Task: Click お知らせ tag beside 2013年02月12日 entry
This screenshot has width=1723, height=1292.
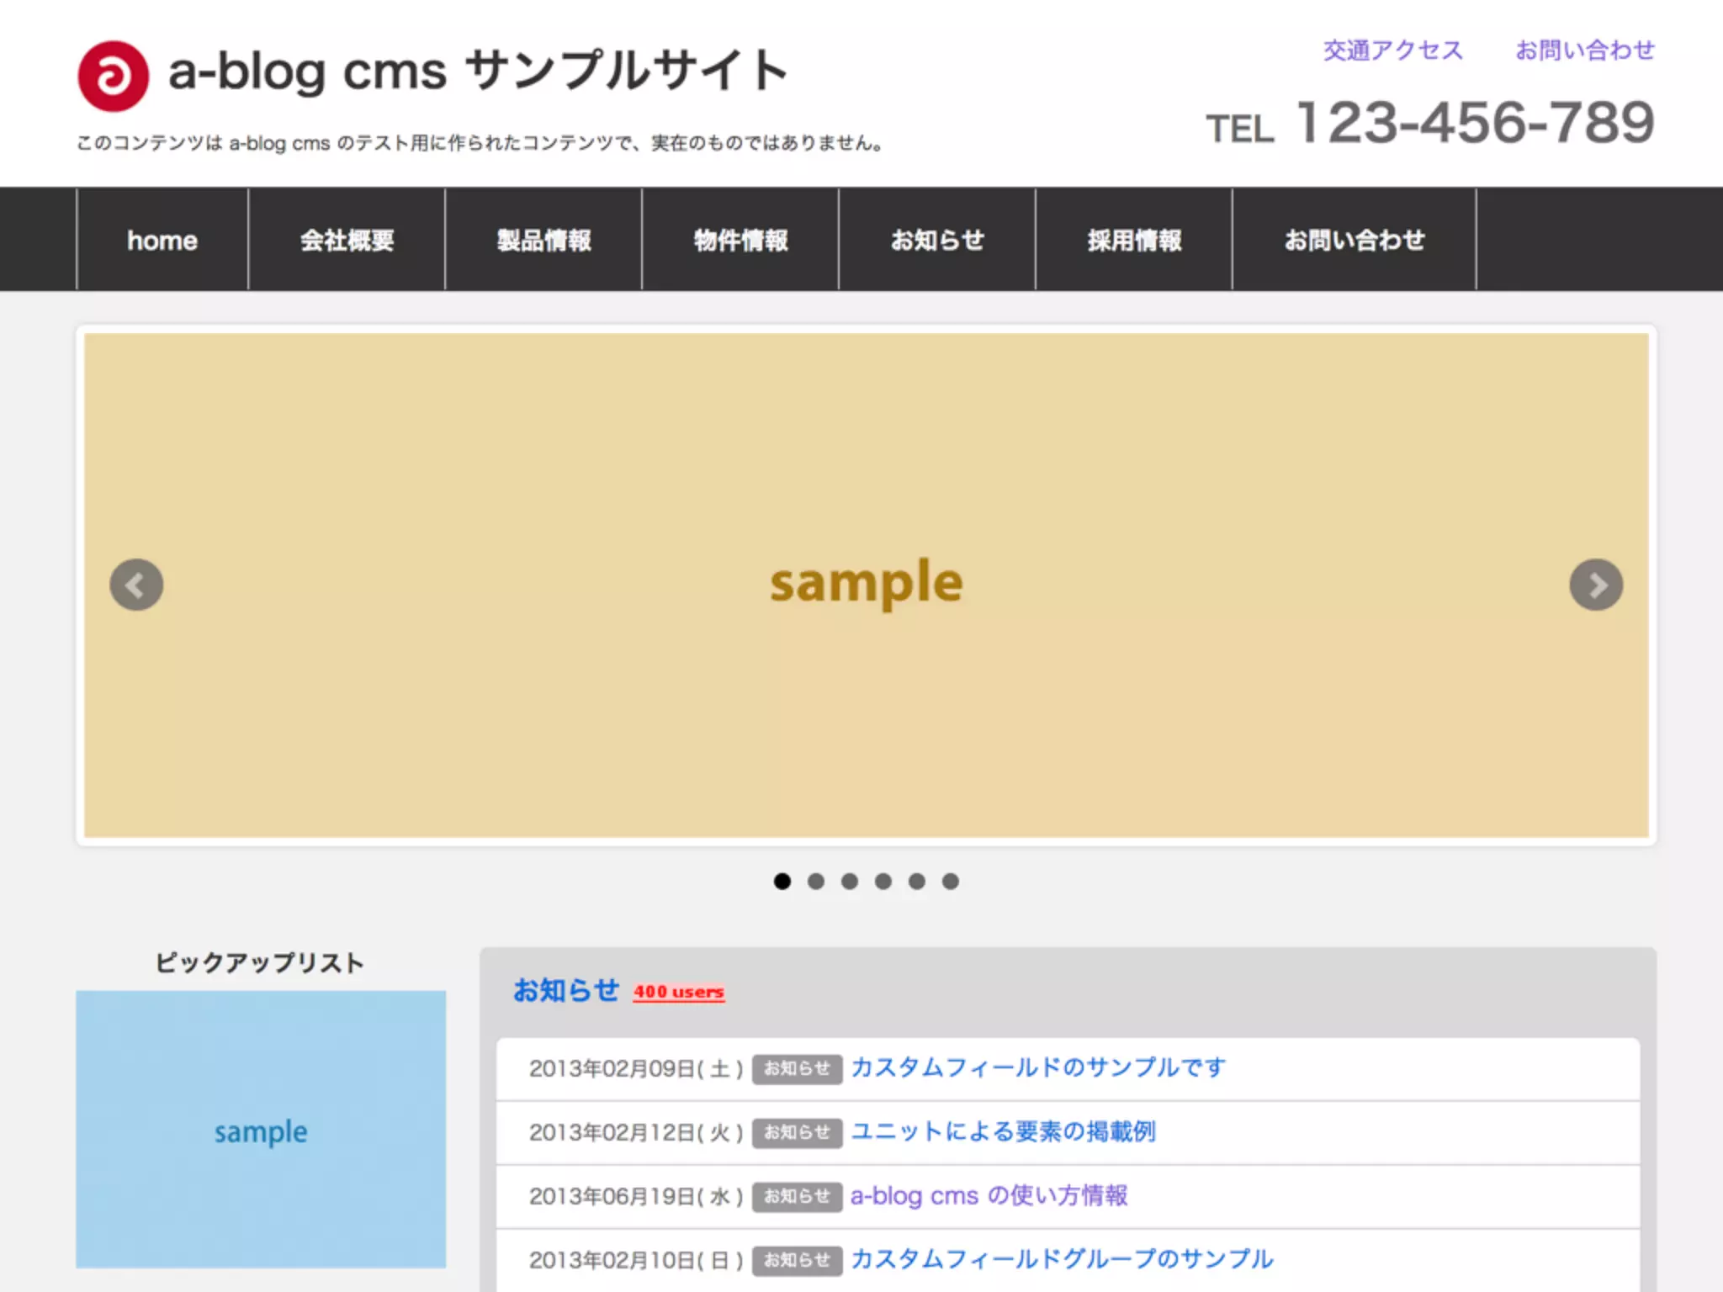Action: point(797,1132)
